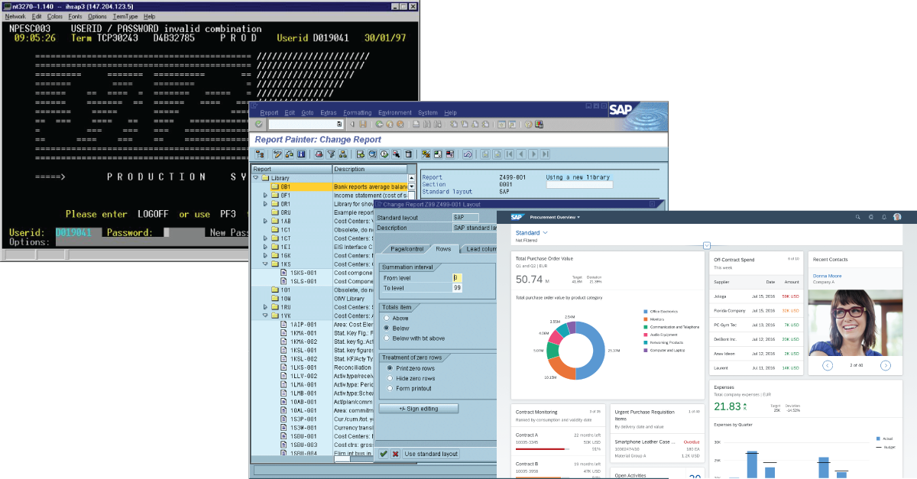Open the Environment menu in SAP window
Image resolution: width=917 pixels, height=479 pixels.
tap(395, 112)
